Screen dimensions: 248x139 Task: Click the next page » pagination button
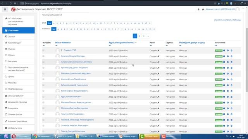(x=148, y=36)
